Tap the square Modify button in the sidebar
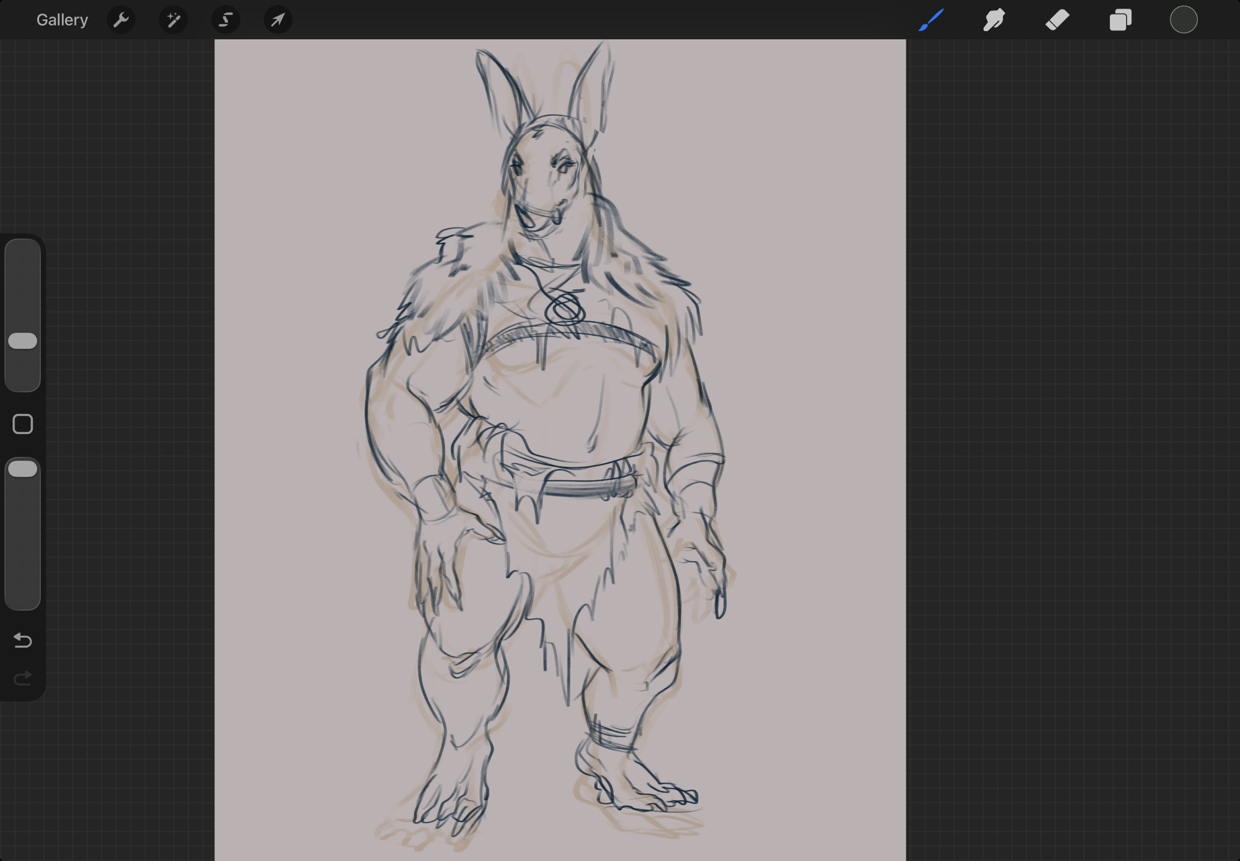1240x861 pixels. tap(23, 424)
